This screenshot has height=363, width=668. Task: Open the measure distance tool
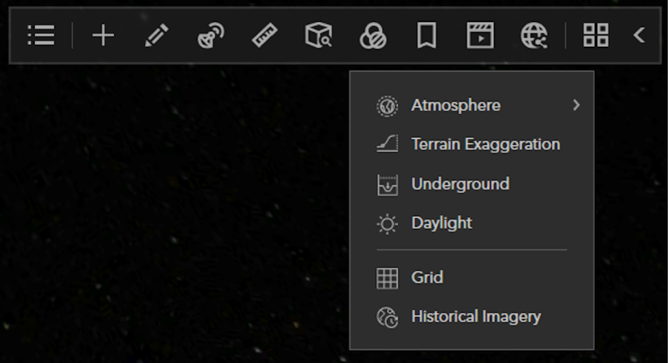click(x=264, y=35)
